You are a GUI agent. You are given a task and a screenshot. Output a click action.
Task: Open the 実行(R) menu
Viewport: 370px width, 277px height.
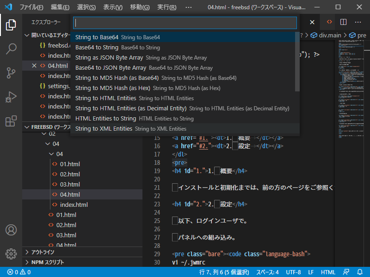coord(166,7)
